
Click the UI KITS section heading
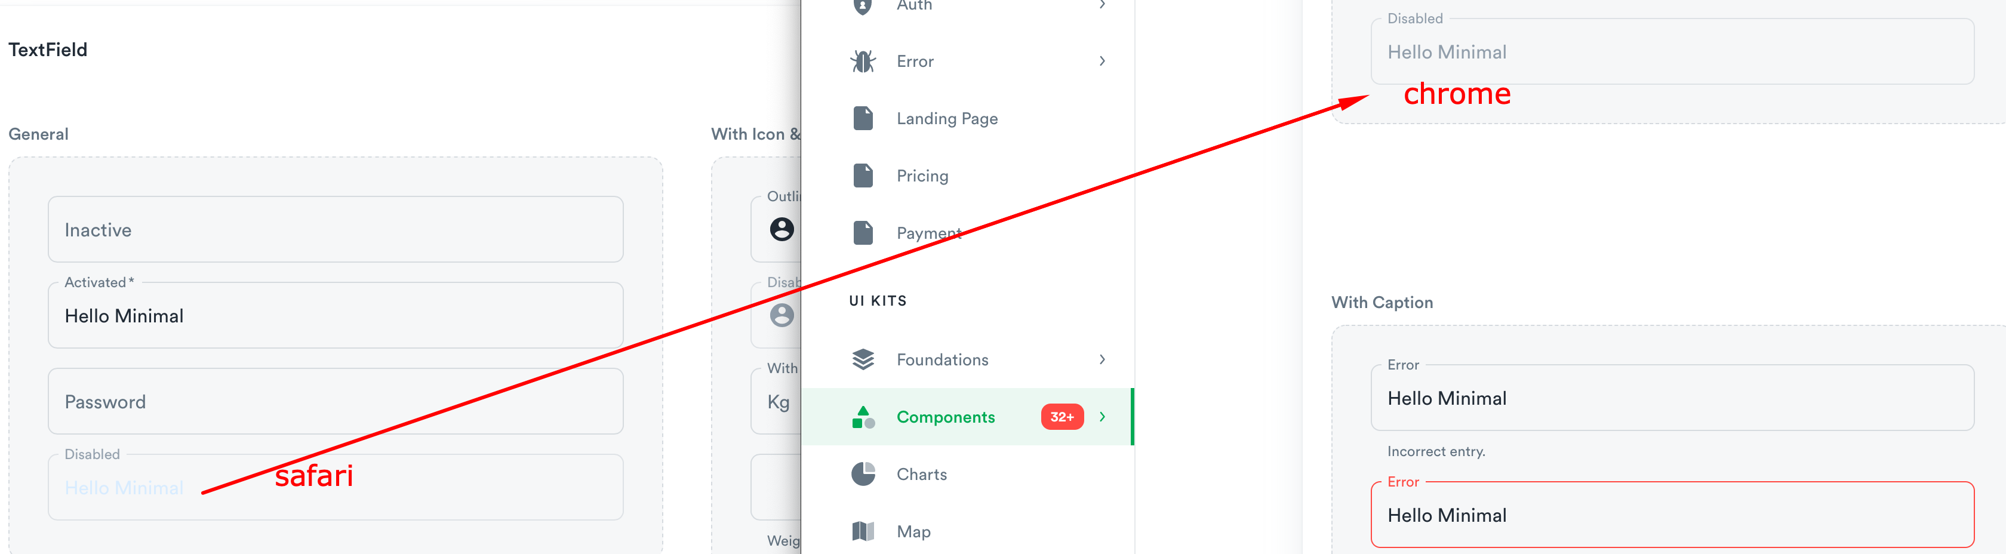point(878,300)
